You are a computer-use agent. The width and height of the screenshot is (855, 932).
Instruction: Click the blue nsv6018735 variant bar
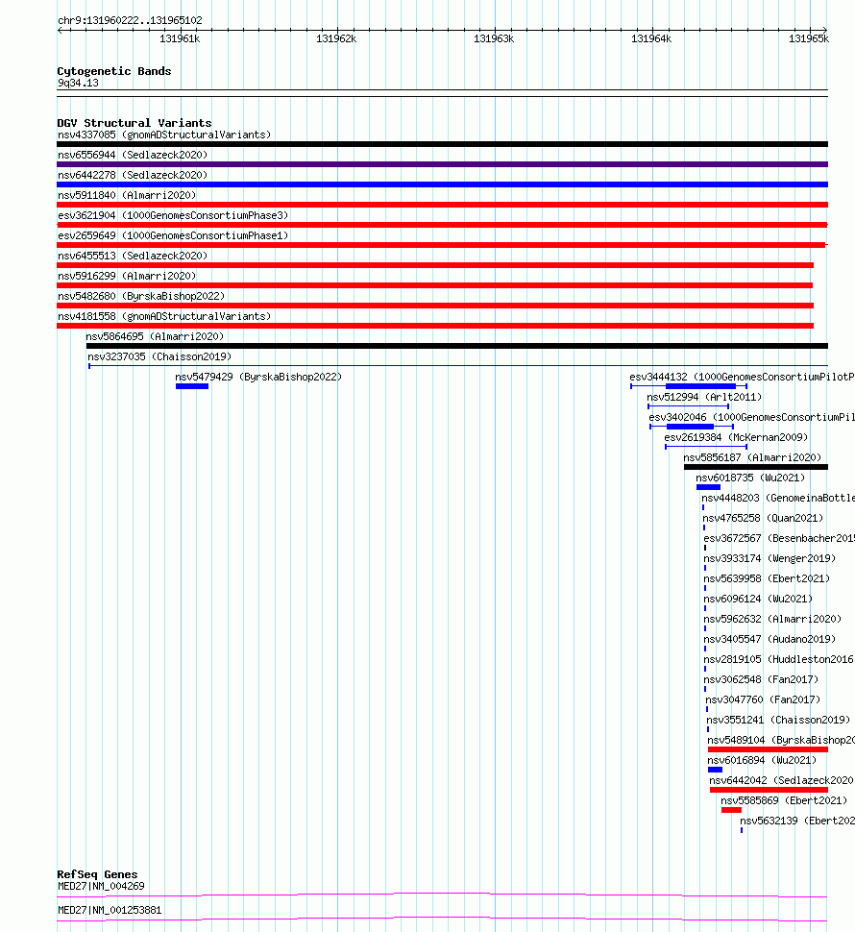click(708, 487)
